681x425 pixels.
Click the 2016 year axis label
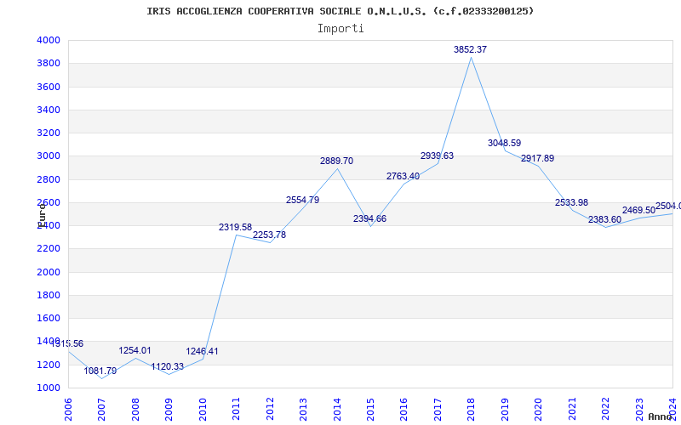(403, 410)
